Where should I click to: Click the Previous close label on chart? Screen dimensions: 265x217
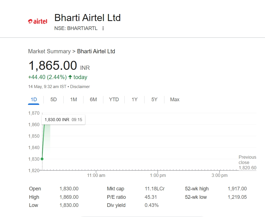247,160
